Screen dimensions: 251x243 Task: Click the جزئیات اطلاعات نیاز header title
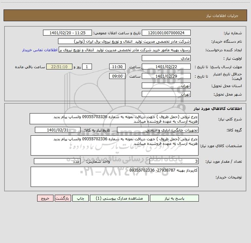tap(222, 16)
